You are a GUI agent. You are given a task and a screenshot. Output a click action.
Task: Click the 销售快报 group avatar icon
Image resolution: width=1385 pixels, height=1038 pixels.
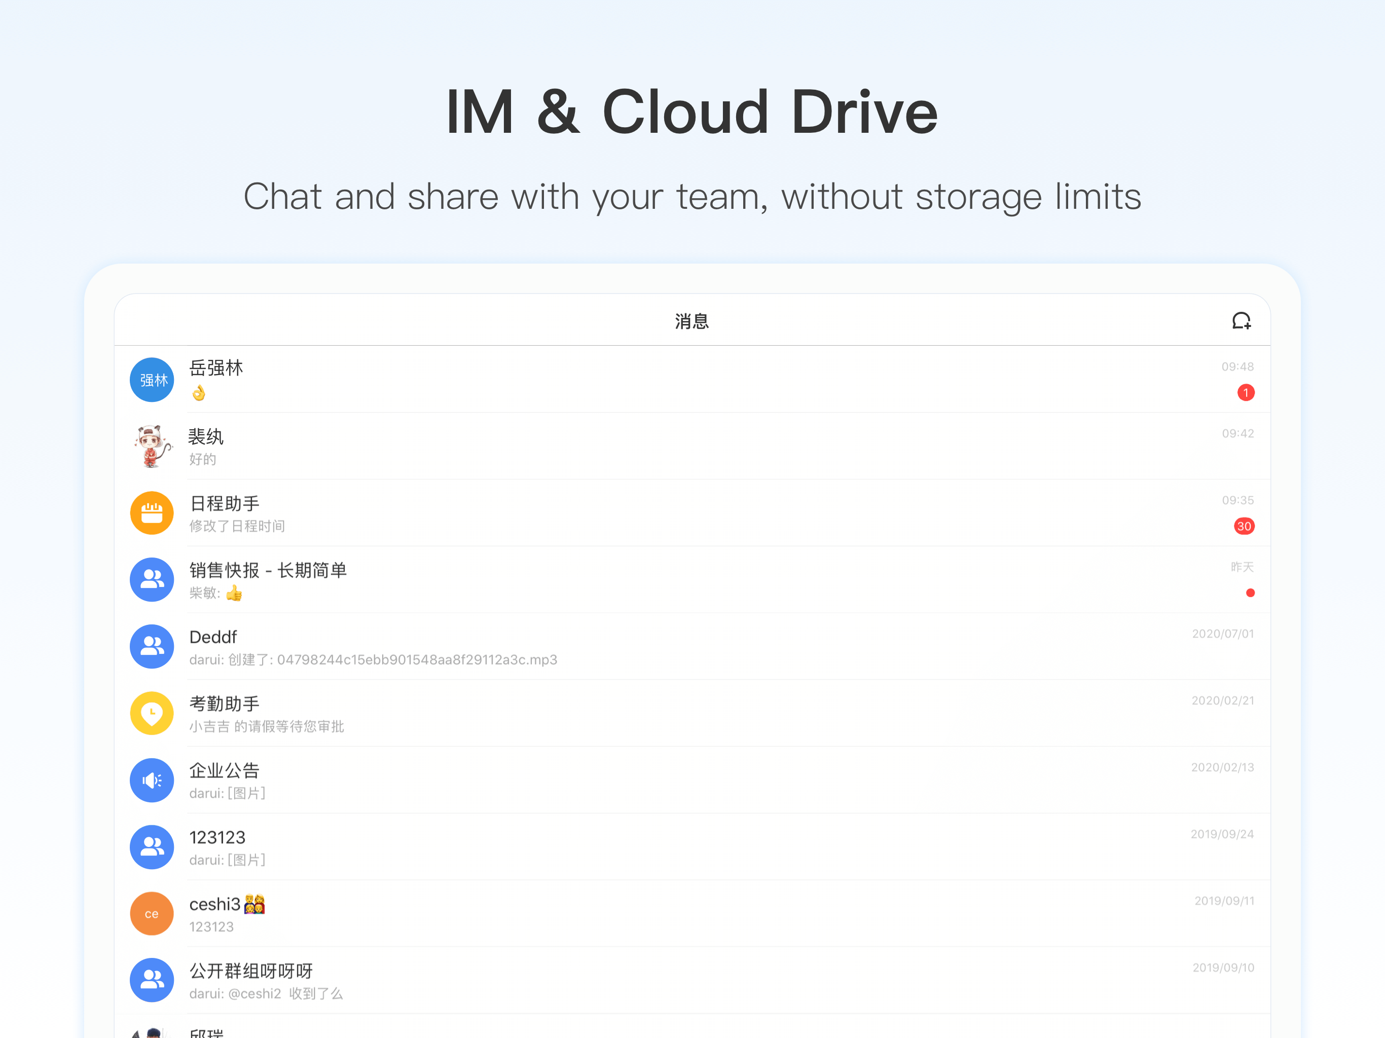pos(151,580)
